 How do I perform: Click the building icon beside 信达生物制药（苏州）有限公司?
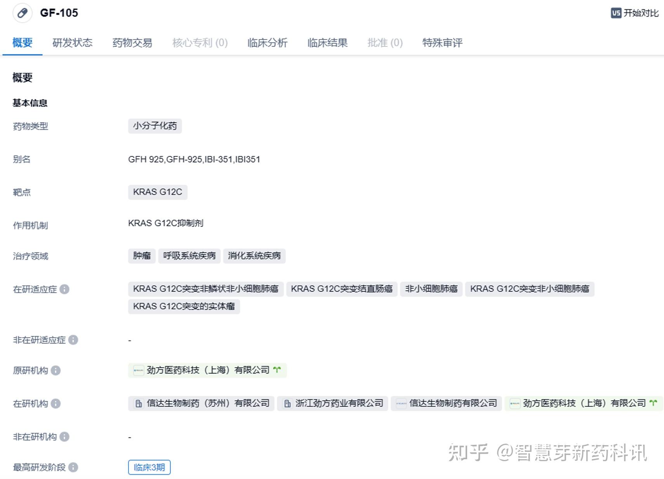pyautogui.click(x=138, y=403)
